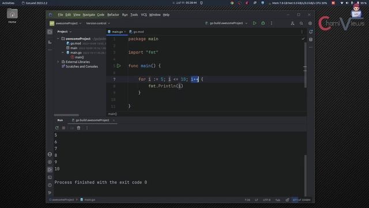Open the Services tool window icon in left sidebar

(50, 162)
